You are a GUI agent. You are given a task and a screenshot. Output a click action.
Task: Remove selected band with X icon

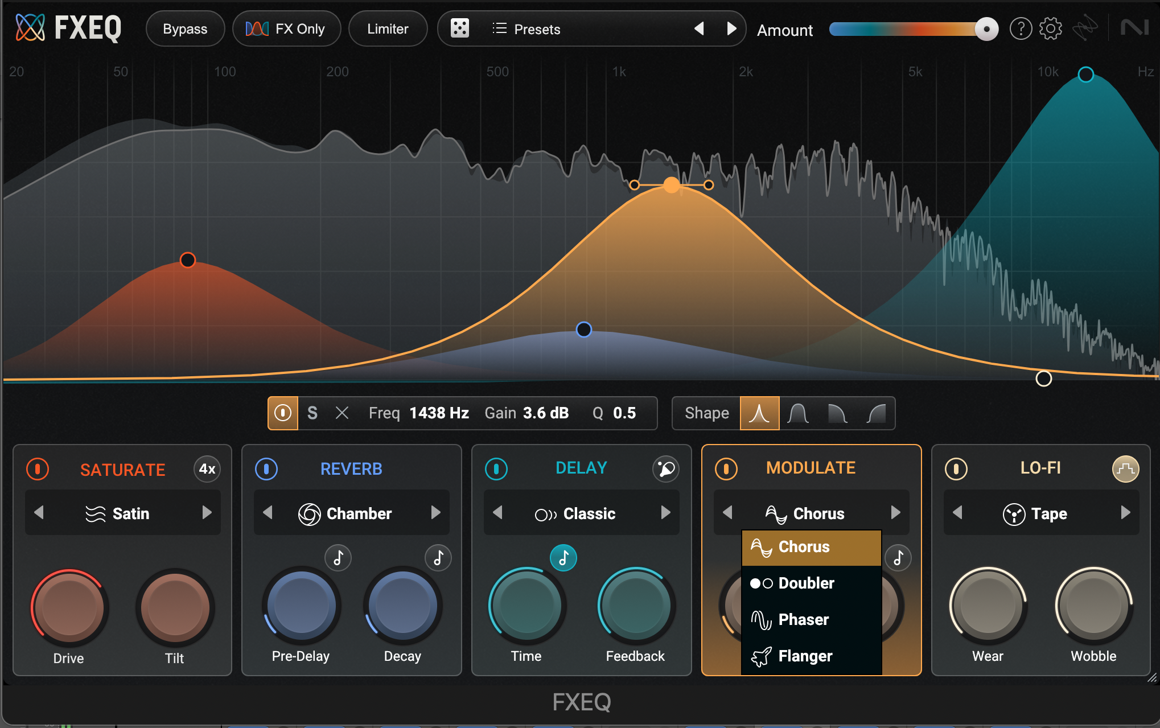[342, 413]
